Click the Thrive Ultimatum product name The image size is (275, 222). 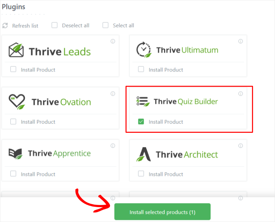187,50
